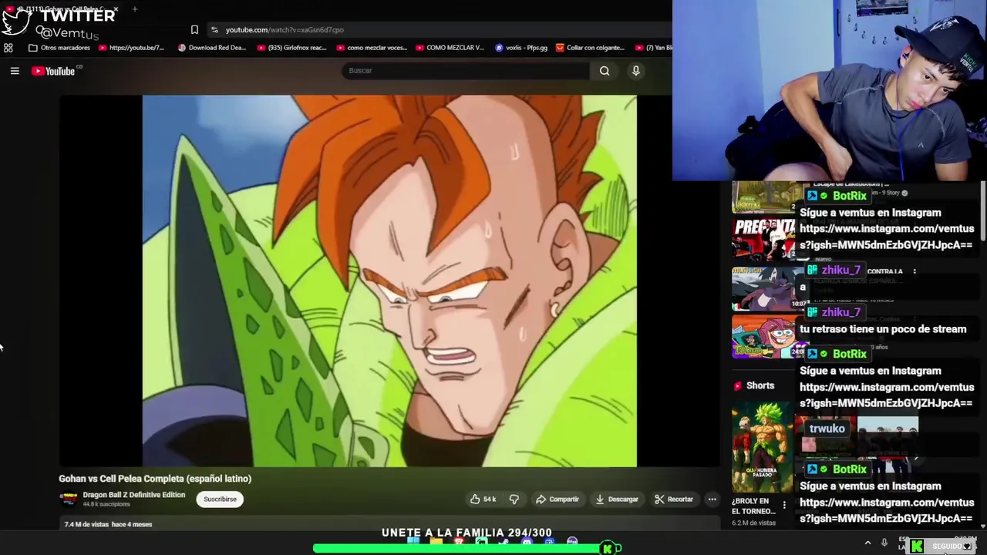The image size is (987, 555).
Task: Focus the Buscar search field
Action: tap(466, 71)
